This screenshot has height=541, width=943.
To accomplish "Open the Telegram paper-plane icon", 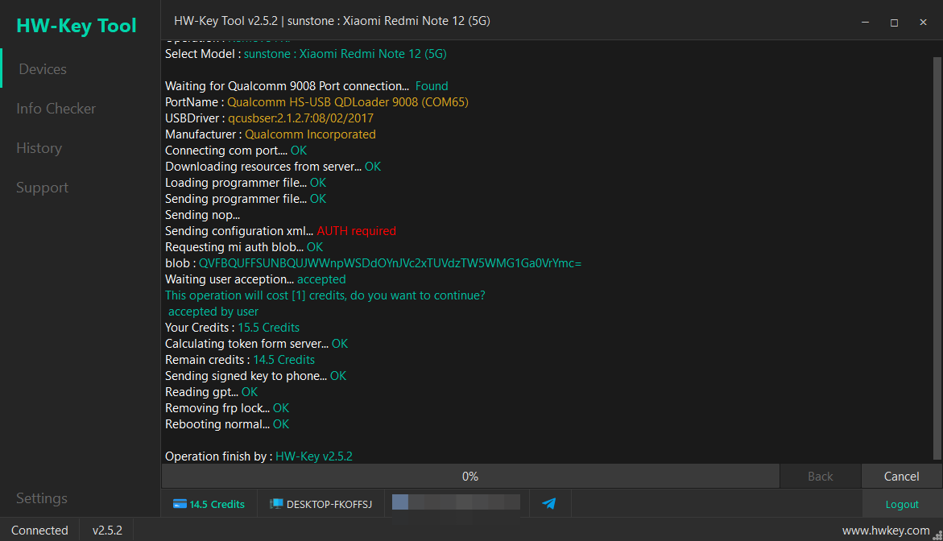I will 549,504.
